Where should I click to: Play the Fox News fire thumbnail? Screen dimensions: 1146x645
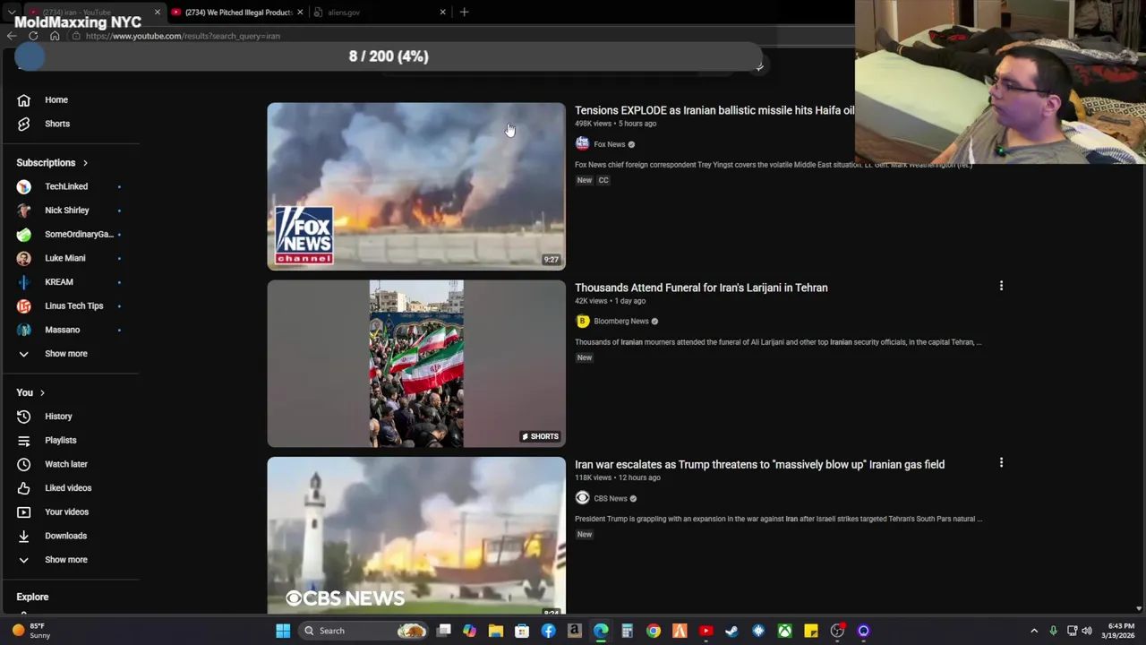click(x=416, y=186)
